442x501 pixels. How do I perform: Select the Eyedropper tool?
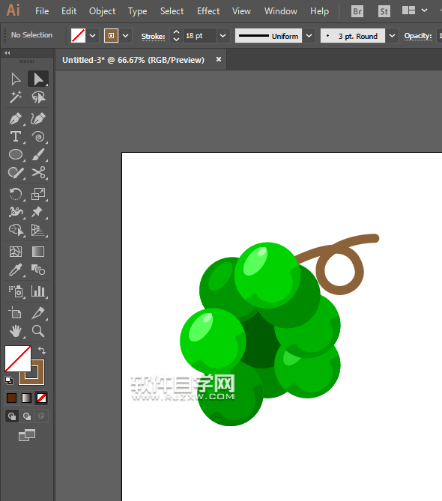pyautogui.click(x=15, y=270)
